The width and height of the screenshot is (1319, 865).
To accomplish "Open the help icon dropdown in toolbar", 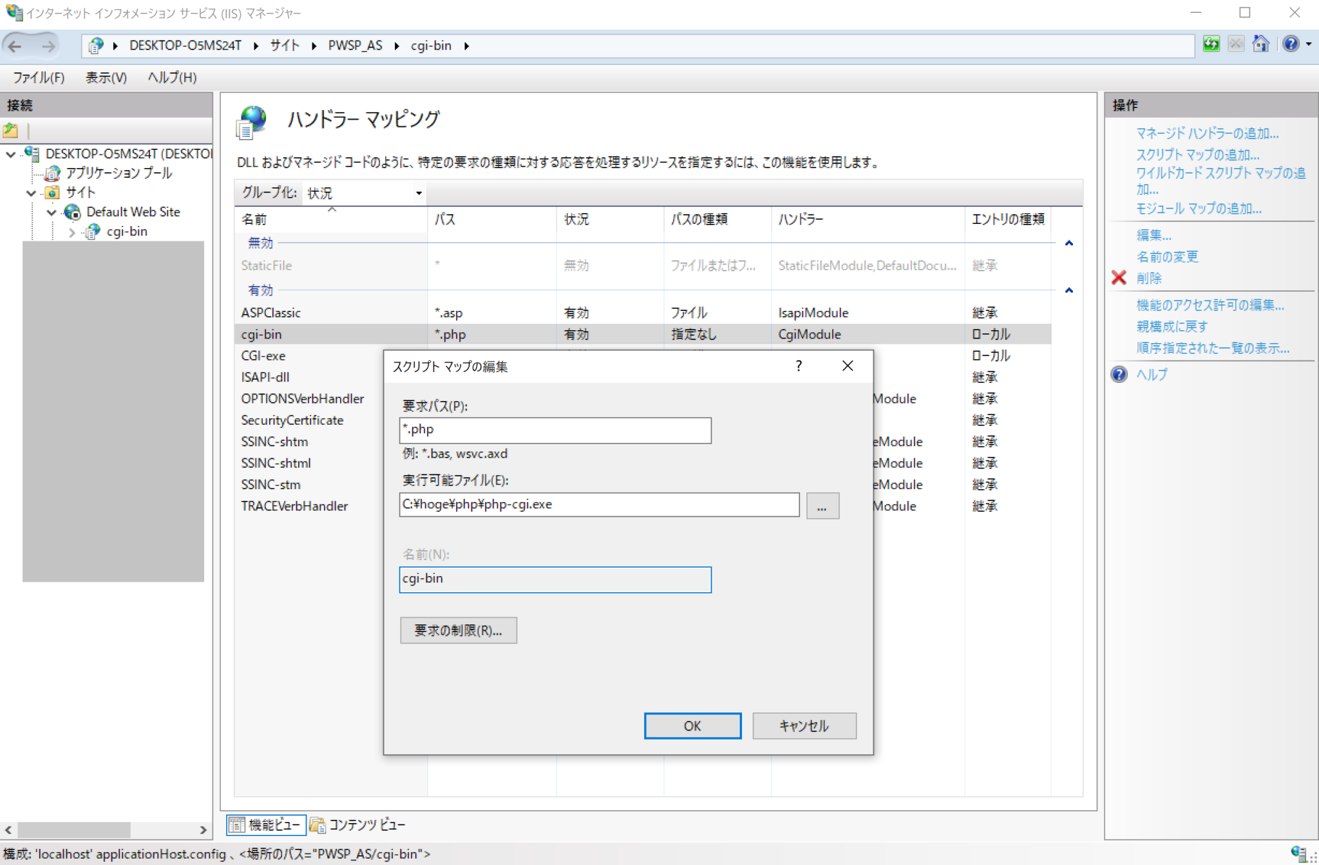I will pyautogui.click(x=1309, y=45).
